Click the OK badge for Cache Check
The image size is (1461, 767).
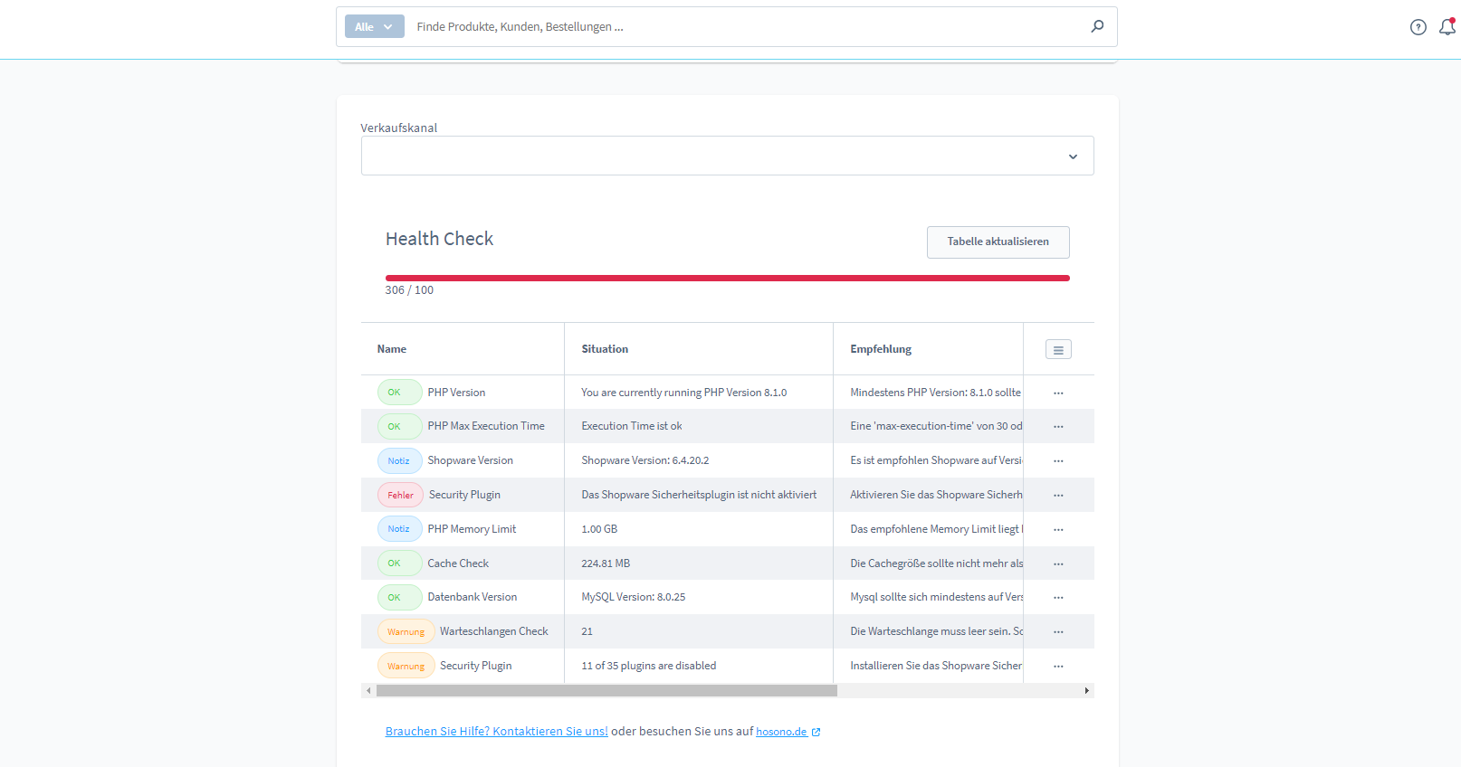(x=399, y=563)
